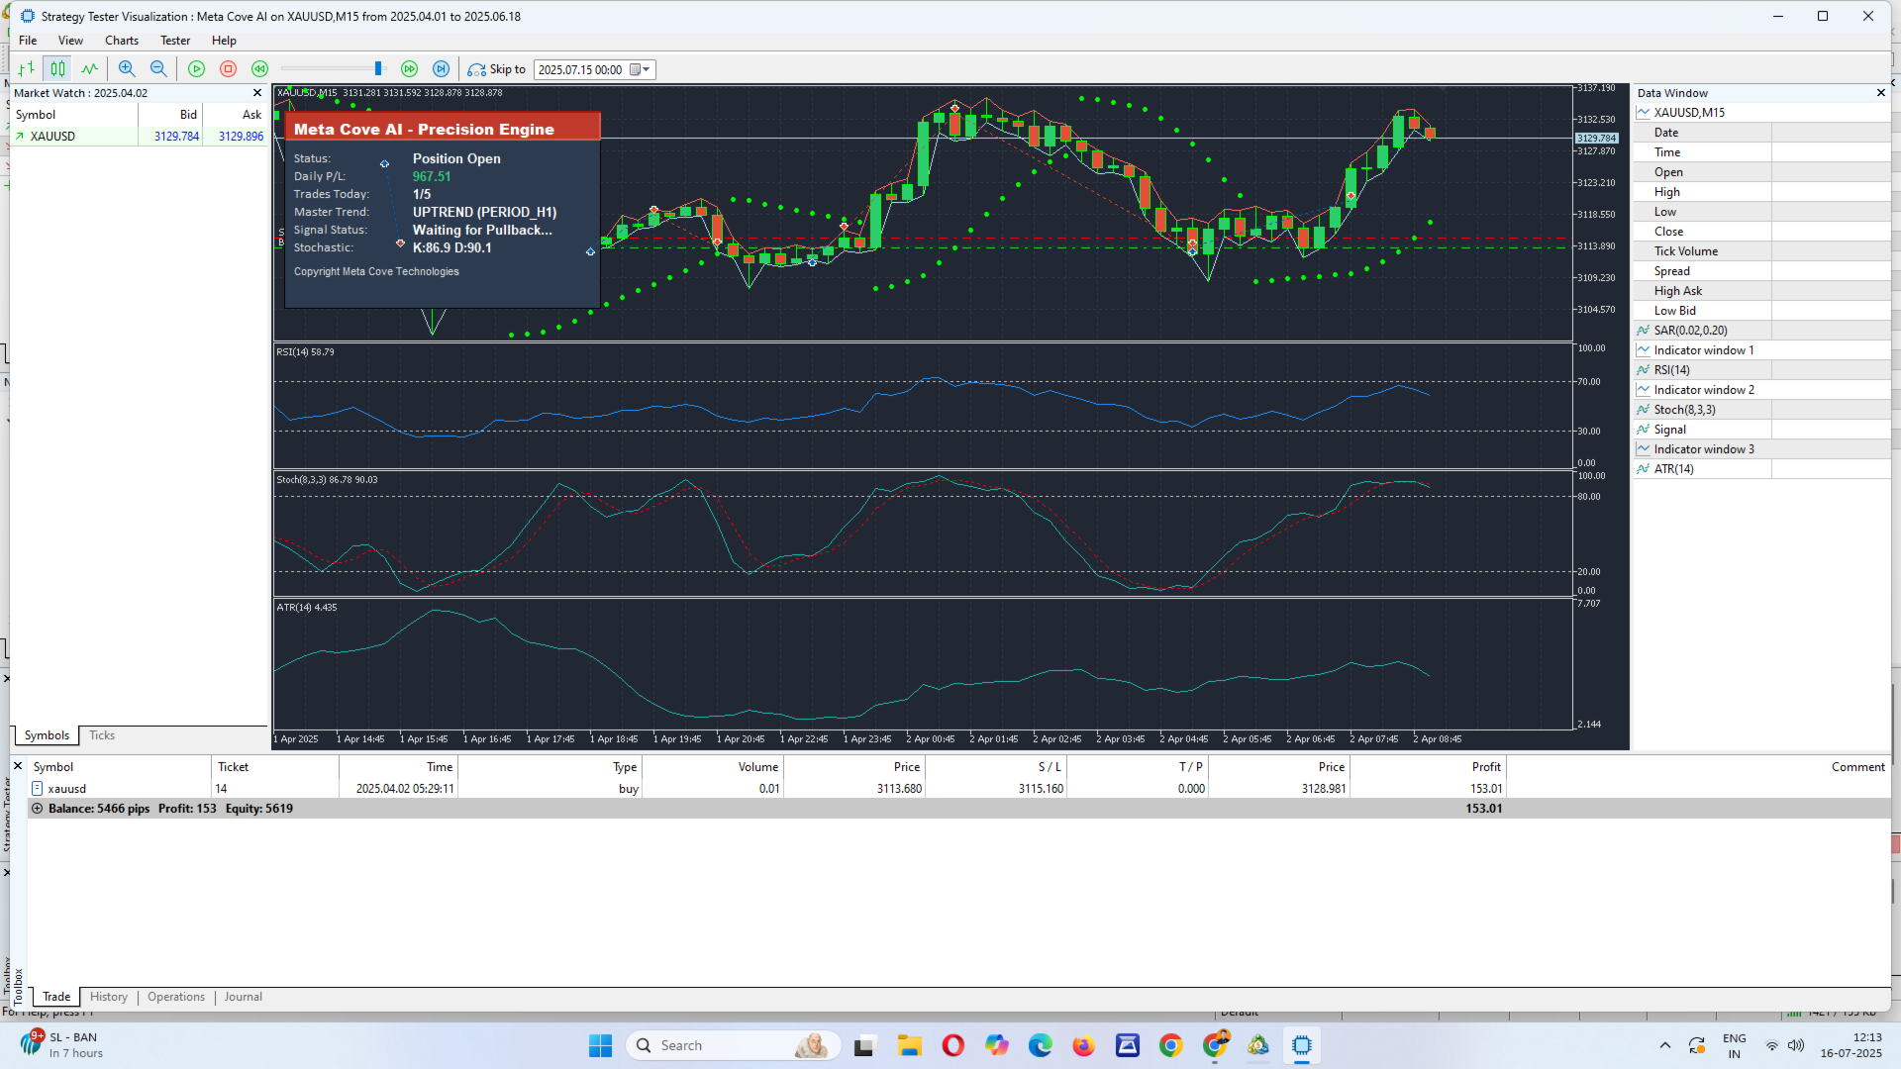Switch to the Journal tab
1901x1069 pixels.
[244, 997]
